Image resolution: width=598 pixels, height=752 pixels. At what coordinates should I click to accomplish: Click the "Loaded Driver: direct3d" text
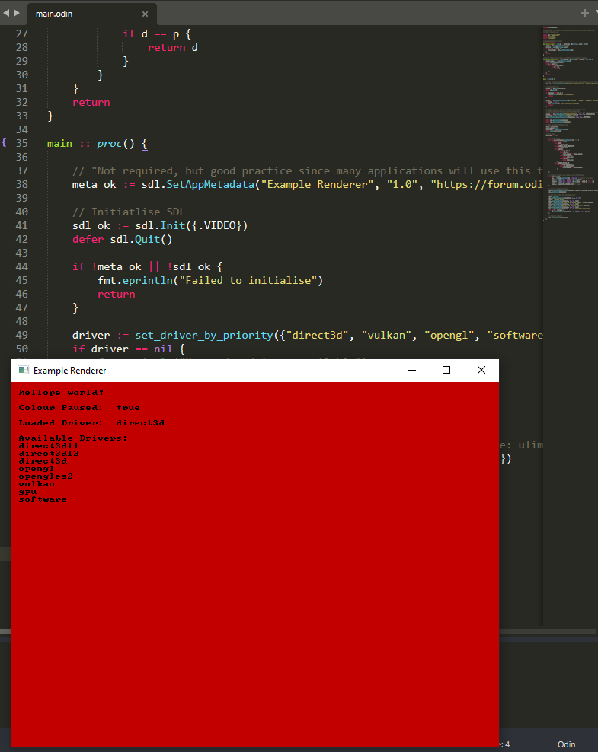91,422
